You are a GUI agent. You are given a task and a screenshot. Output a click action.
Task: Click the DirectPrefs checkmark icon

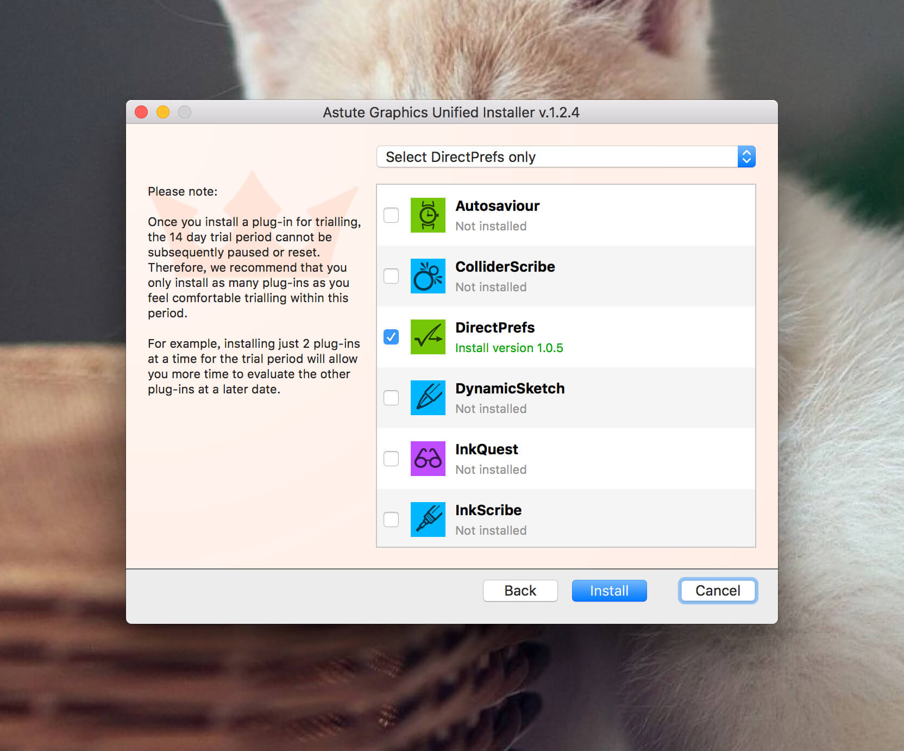tap(428, 337)
